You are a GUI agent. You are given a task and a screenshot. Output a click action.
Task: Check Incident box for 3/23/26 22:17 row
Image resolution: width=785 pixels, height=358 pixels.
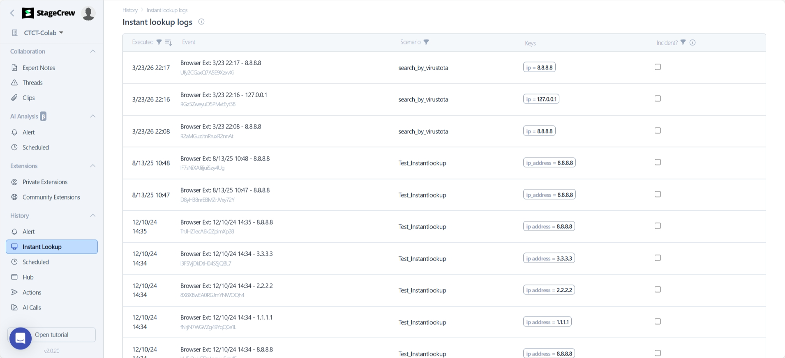(658, 67)
